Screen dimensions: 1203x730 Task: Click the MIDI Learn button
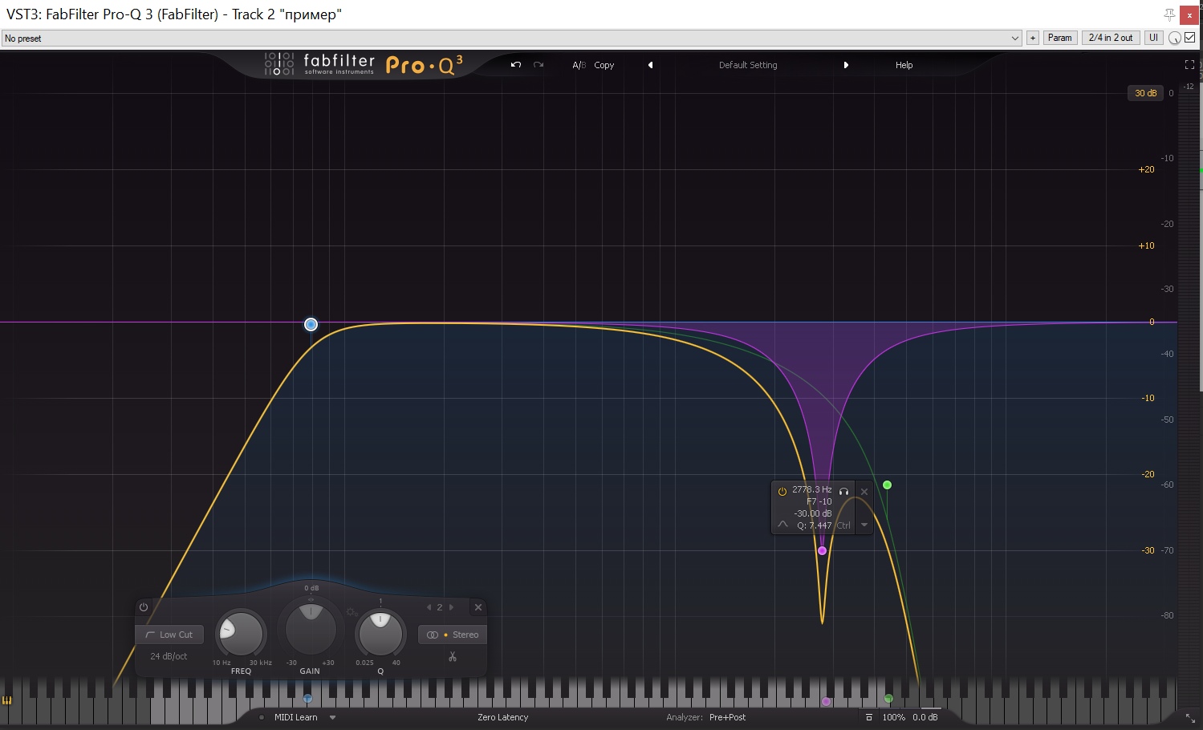(295, 717)
